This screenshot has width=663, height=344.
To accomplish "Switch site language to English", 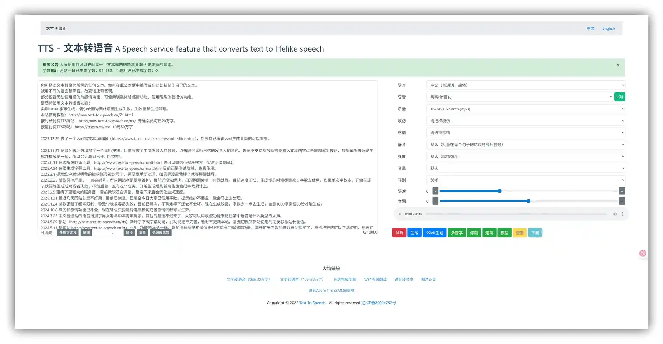I will pos(608,28).
